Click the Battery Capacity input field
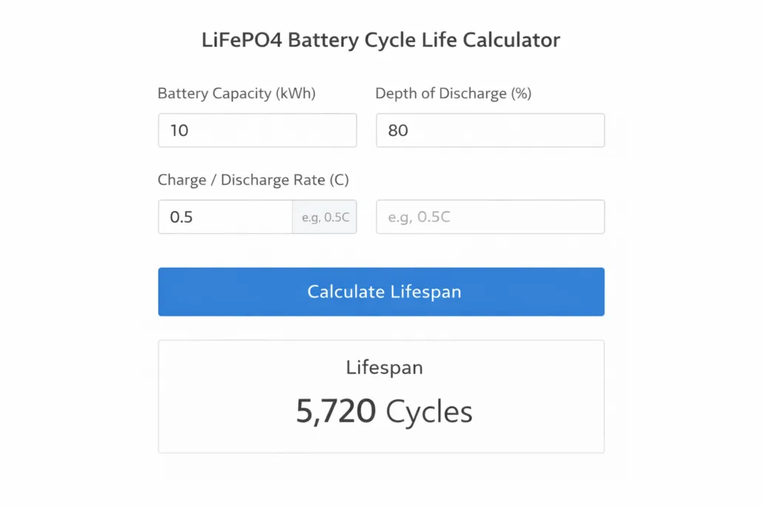This screenshot has height=508, width=762. pyautogui.click(x=257, y=130)
